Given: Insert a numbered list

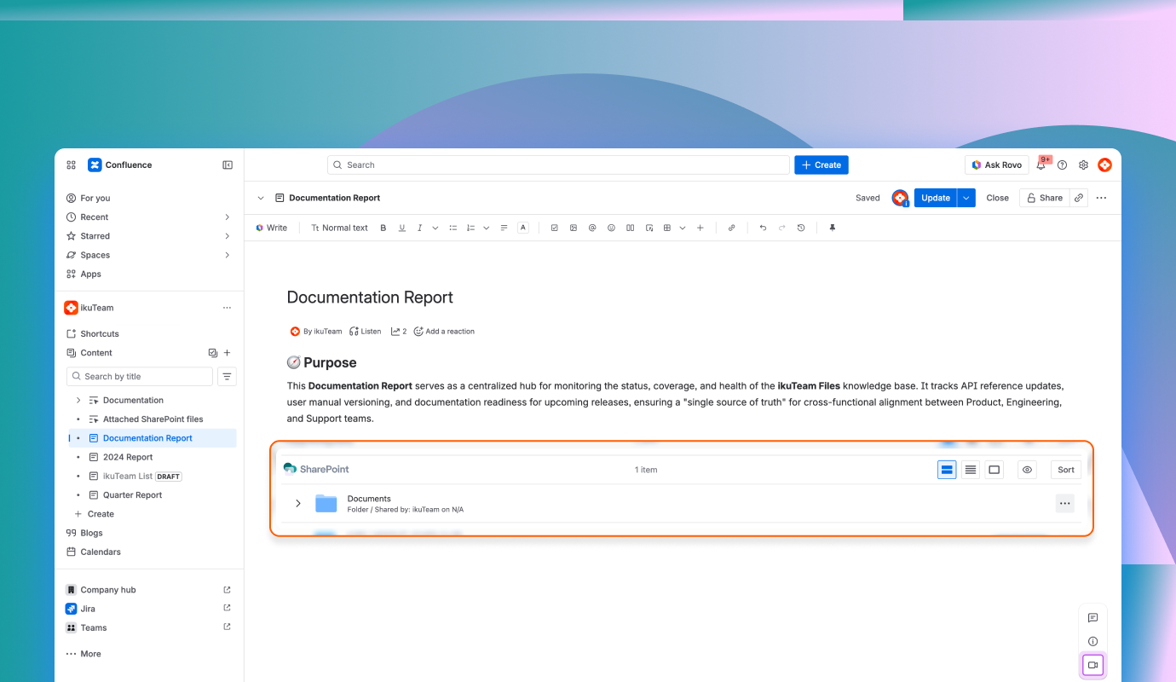Looking at the screenshot, I should (x=470, y=228).
